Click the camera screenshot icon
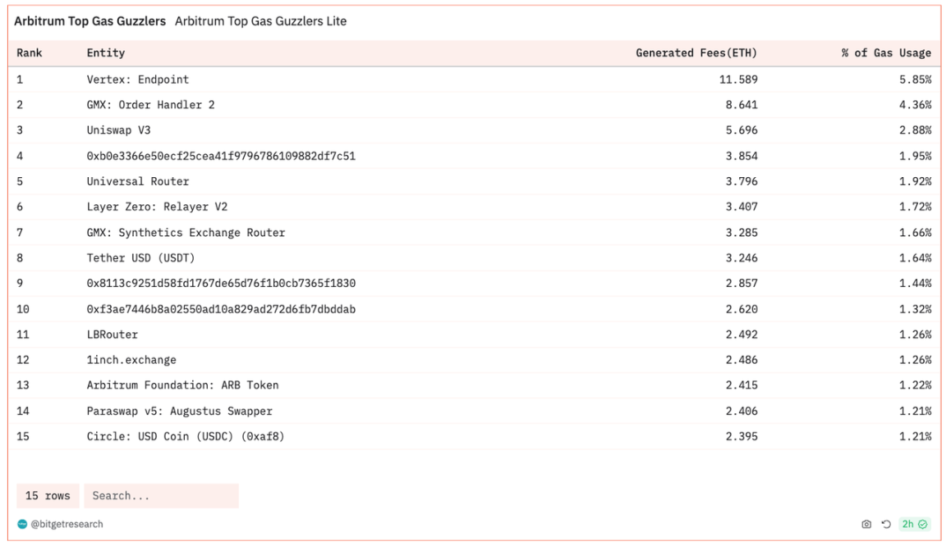 point(866,525)
